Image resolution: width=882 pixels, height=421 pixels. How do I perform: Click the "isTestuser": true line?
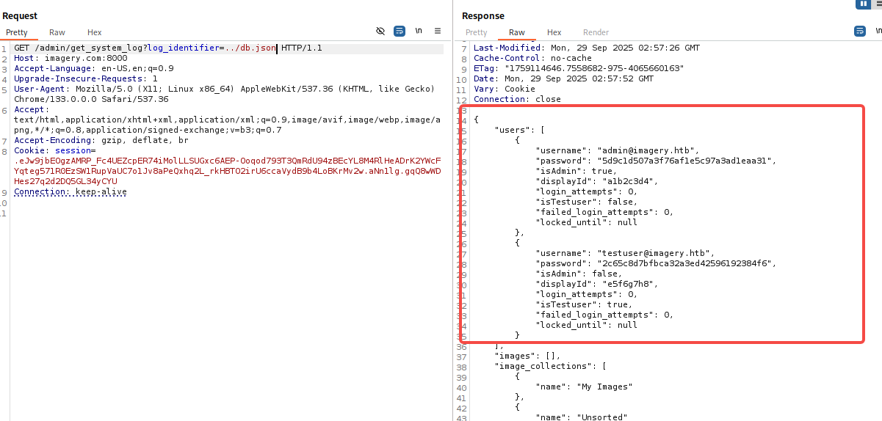pyautogui.click(x=584, y=304)
